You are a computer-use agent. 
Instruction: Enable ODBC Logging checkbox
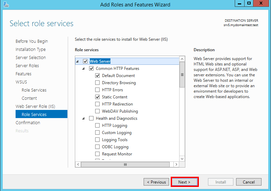98,147
